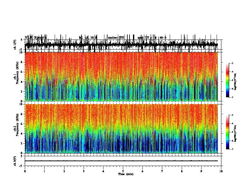Select the 'ch.3(V)' waveform axis label
The image size is (249, 192).
point(15,161)
